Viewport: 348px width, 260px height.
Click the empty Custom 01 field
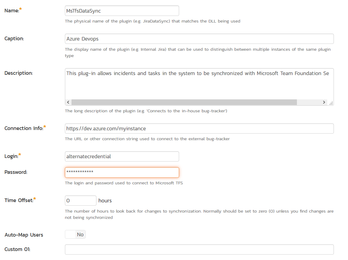(x=199, y=249)
